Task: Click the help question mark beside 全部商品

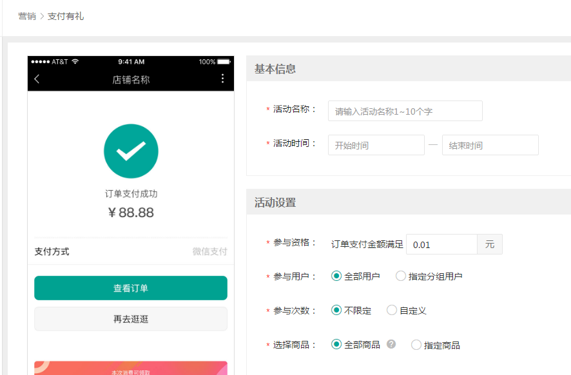Action: coord(391,344)
